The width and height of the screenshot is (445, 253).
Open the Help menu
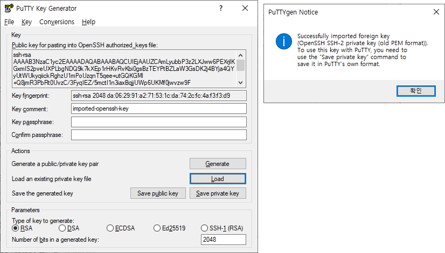tap(88, 22)
